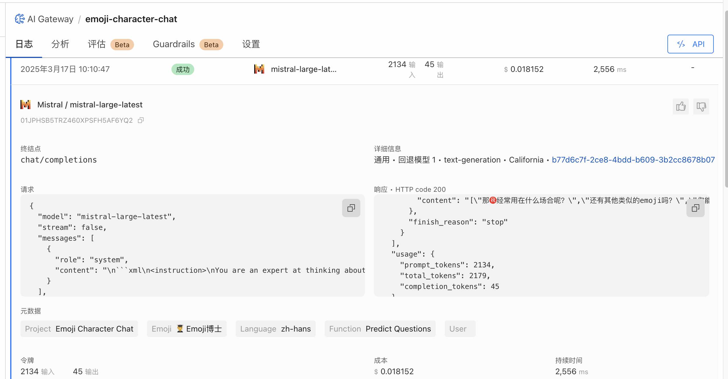Click the chat/completions endpoint value

59,160
